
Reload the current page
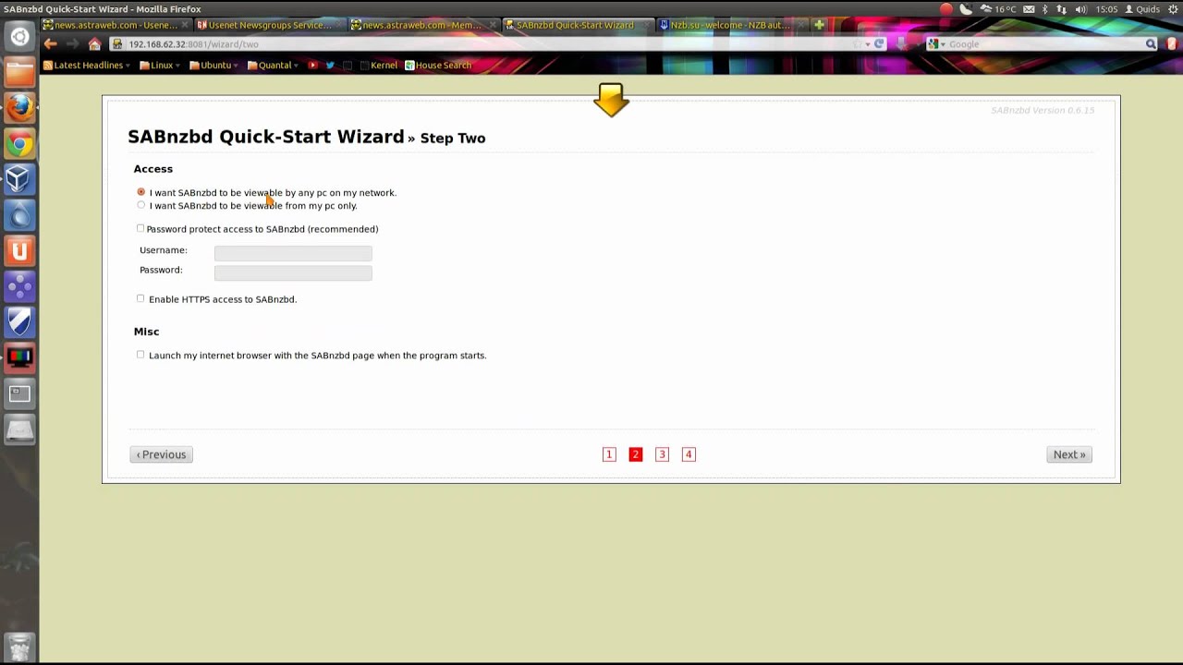879,44
